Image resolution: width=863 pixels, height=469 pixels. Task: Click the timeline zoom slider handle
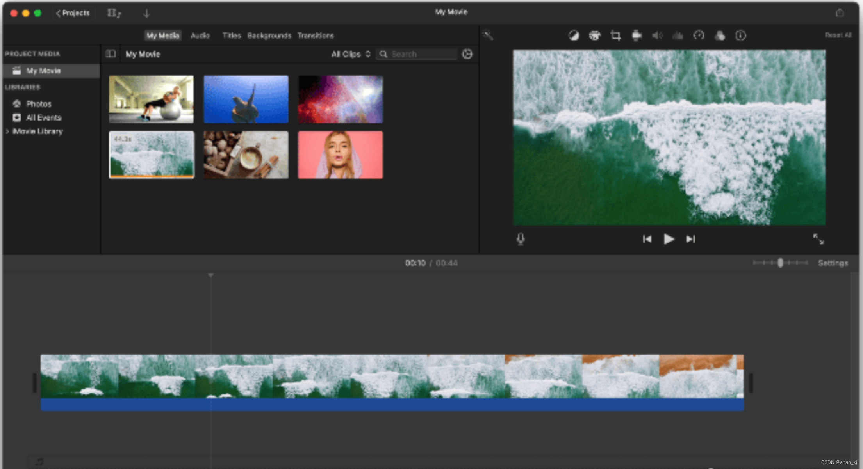coord(780,263)
